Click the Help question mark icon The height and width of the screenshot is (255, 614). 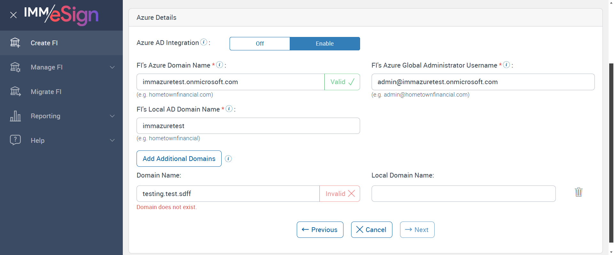pyautogui.click(x=15, y=140)
